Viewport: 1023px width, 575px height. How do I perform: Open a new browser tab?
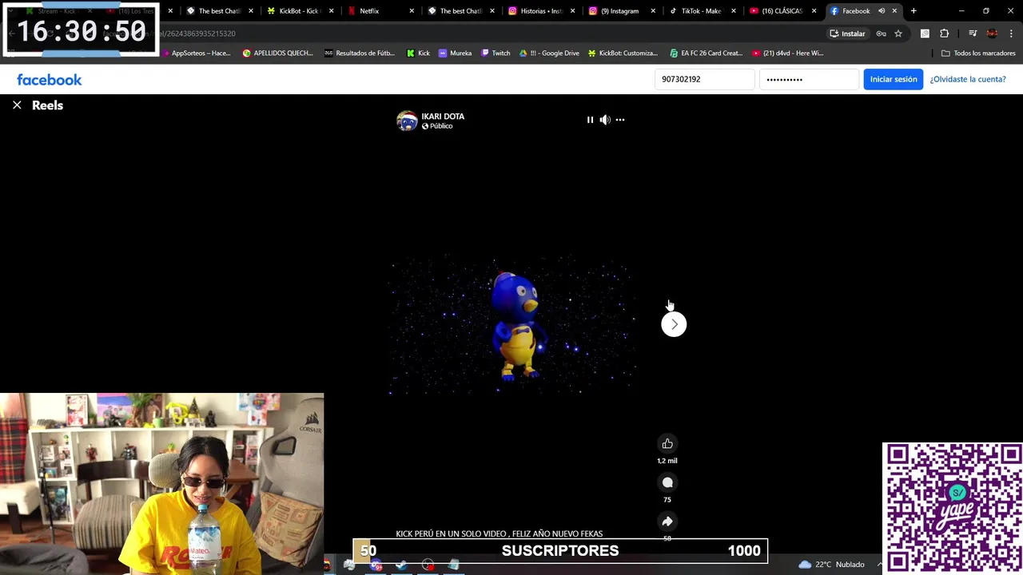coord(914,11)
